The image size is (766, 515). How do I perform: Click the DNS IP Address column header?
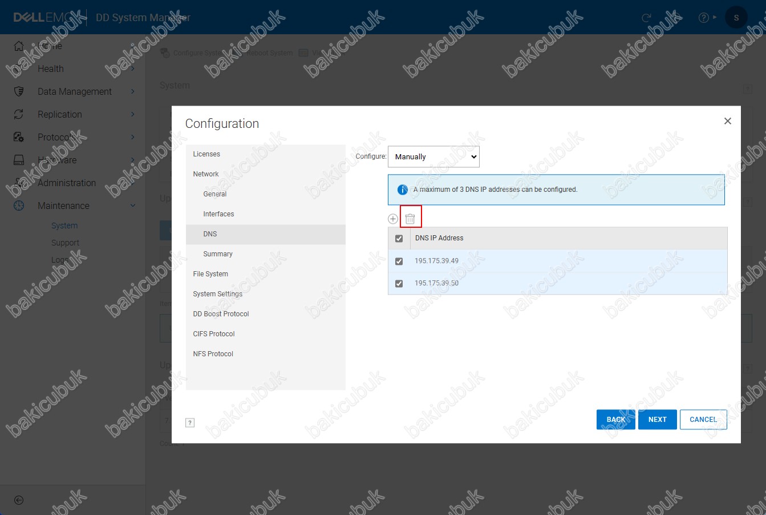pyautogui.click(x=439, y=238)
